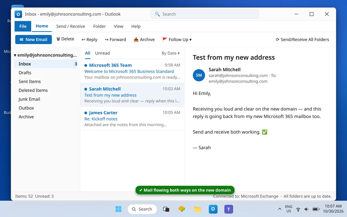Click Connected to: Microsoft Exchange status
Viewport: 347px width, 217px height.
pyautogui.click(x=246, y=196)
